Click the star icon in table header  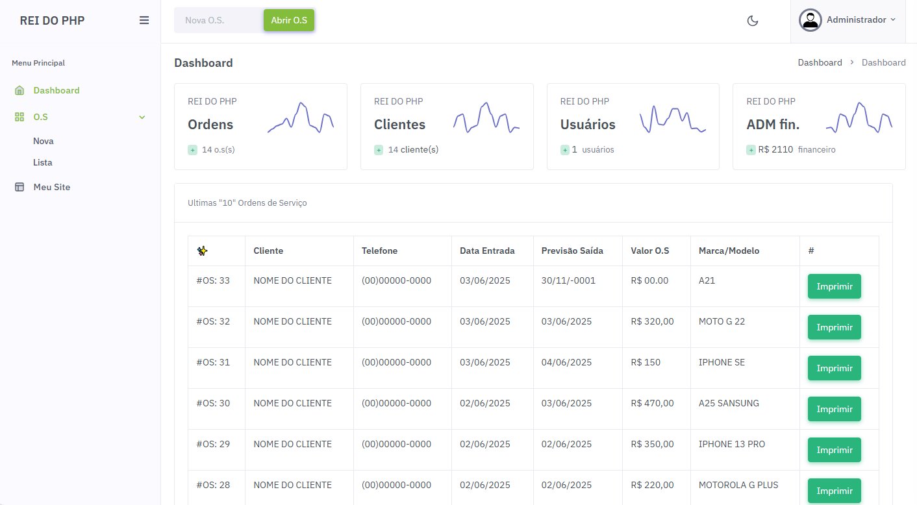tap(203, 251)
